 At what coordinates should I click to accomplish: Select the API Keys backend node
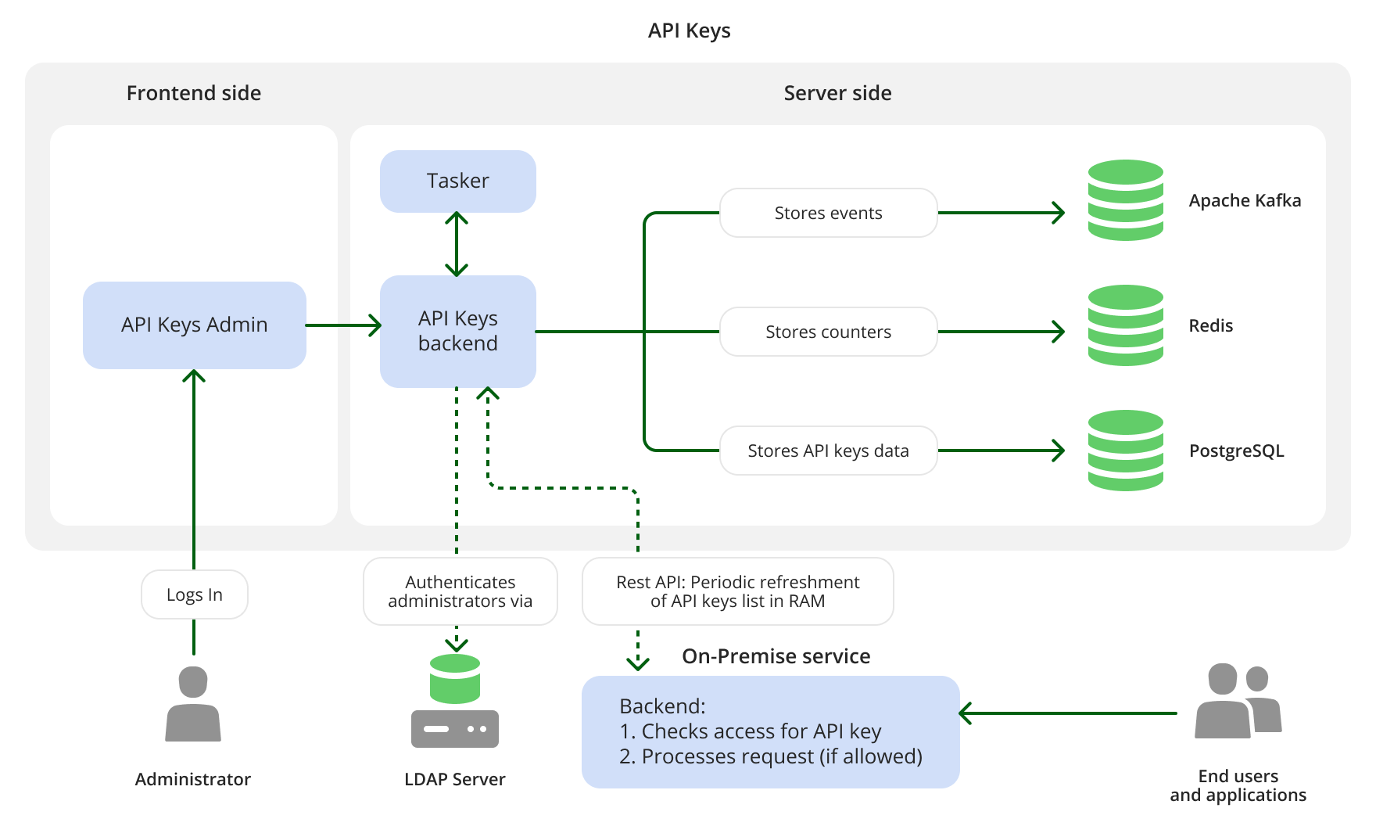point(457,330)
